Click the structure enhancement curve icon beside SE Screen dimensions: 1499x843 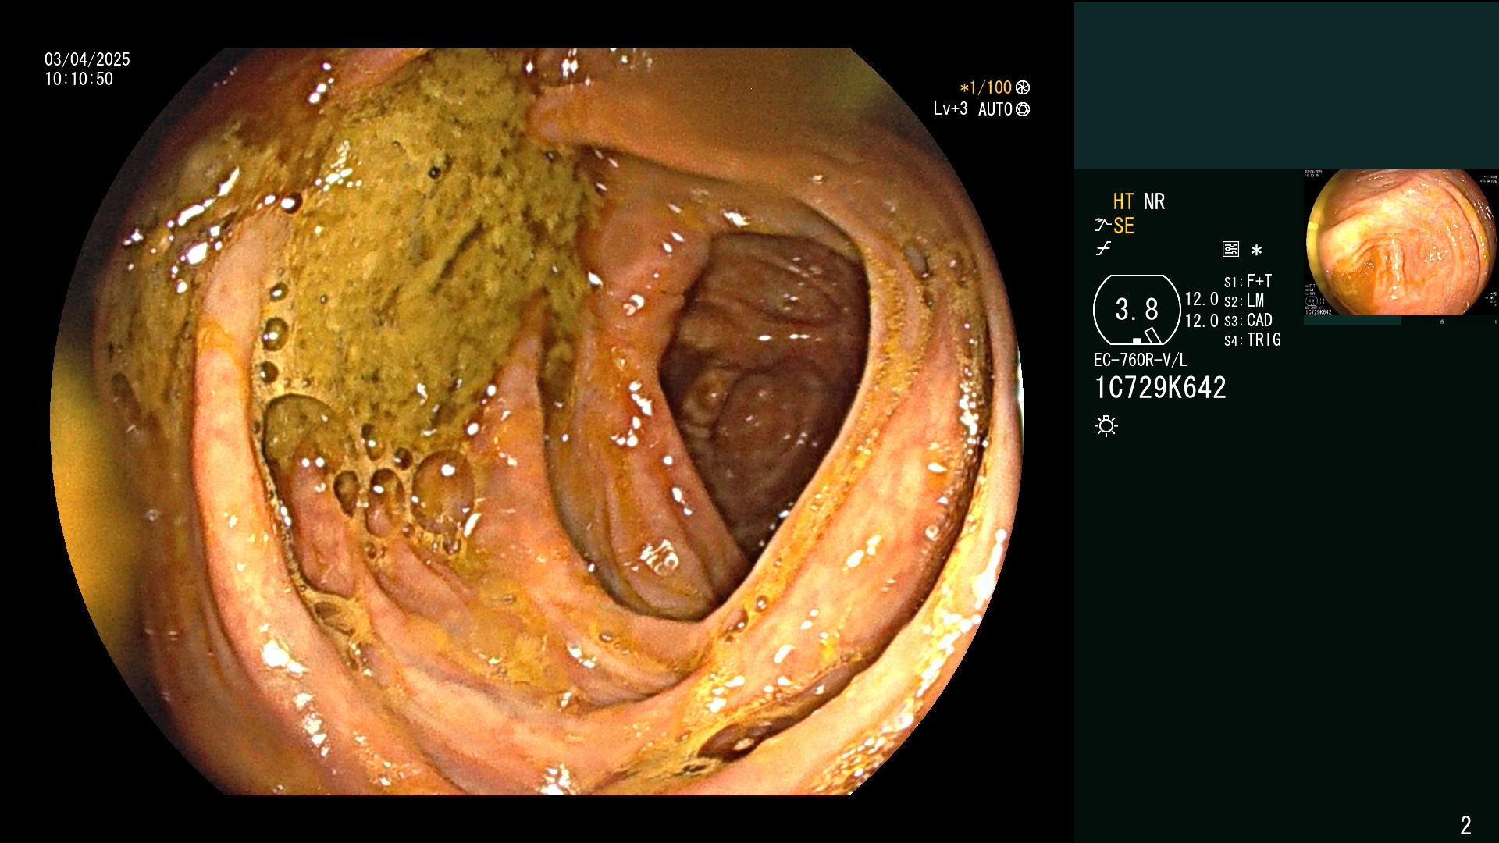coord(1102,226)
